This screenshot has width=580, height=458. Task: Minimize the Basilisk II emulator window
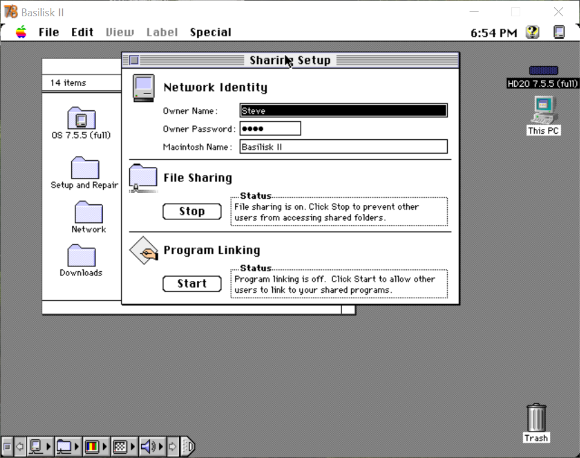point(474,12)
